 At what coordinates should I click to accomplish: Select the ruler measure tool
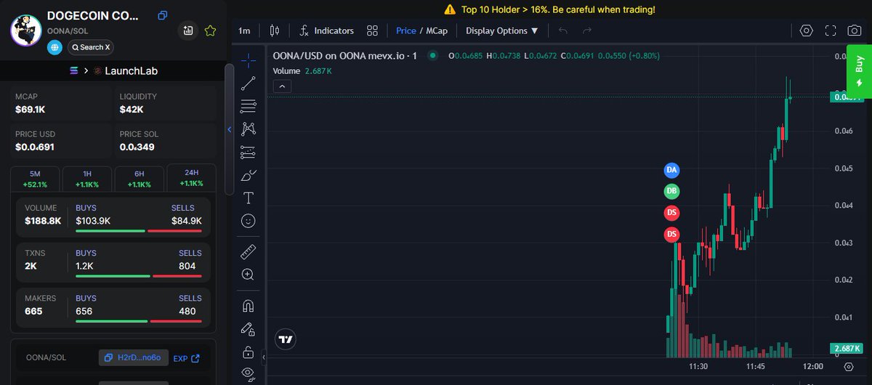(x=249, y=251)
